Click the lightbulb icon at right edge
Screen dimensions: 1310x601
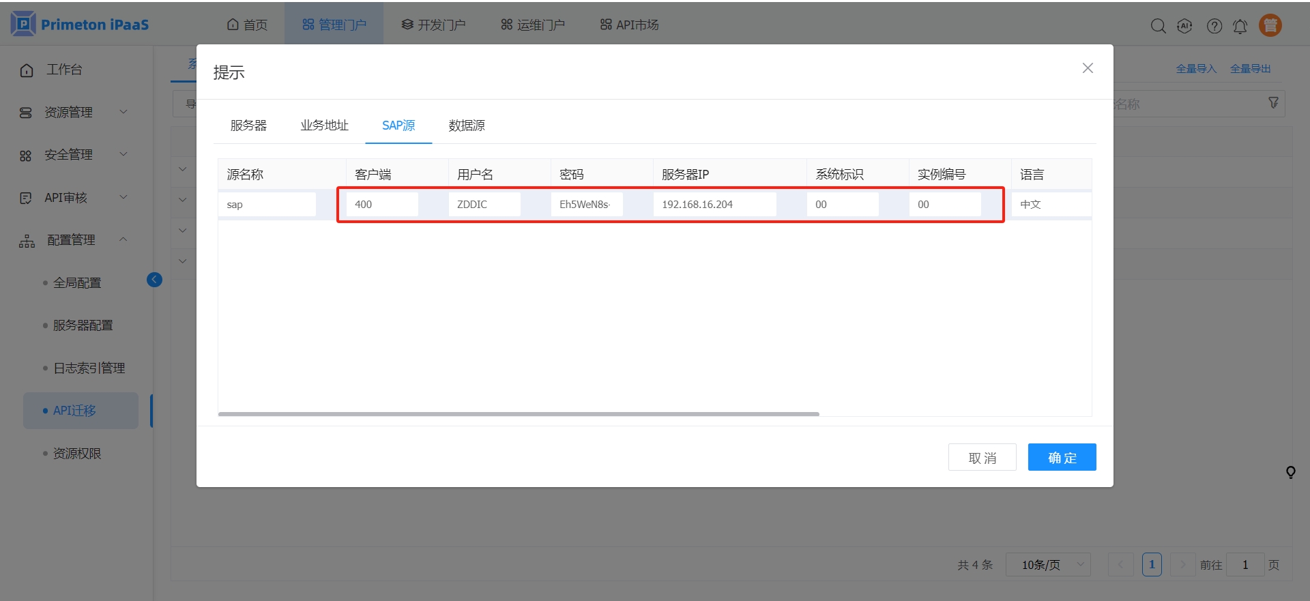1290,472
